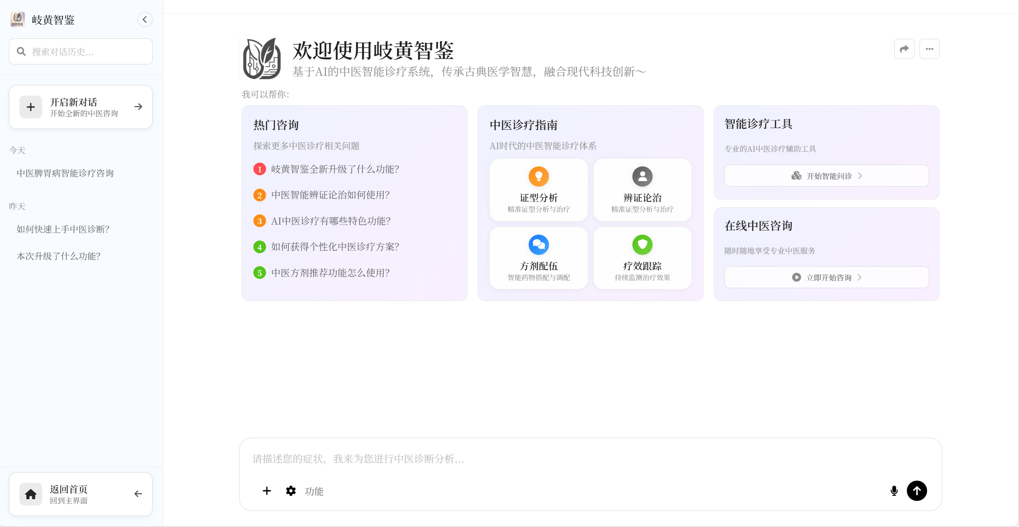The width and height of the screenshot is (1019, 527).
Task: Send message using the upward arrow button
Action: coord(917,490)
